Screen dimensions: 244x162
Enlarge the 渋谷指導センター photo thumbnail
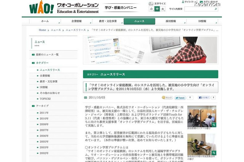[202, 116]
